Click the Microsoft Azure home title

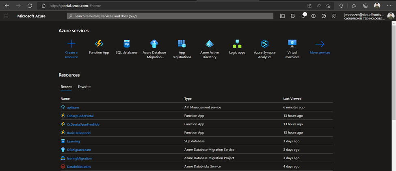click(31, 16)
